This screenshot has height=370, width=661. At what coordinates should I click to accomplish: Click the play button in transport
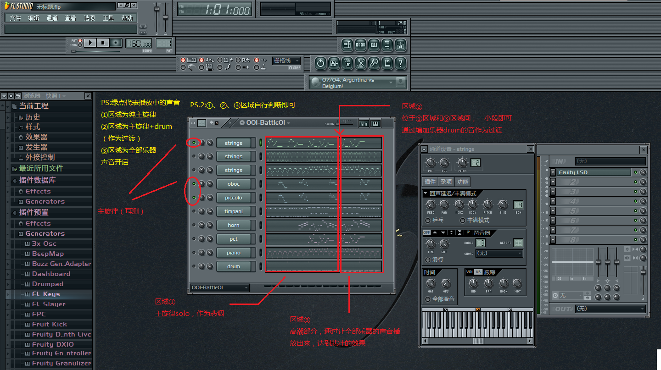(x=90, y=43)
